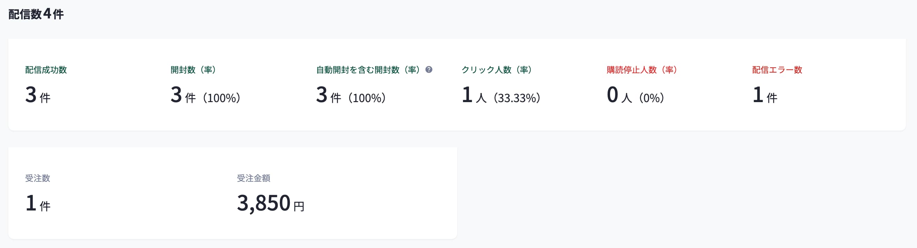Select the 自動開封を含む開封数（率） label text
The image size is (917, 248).
(369, 70)
